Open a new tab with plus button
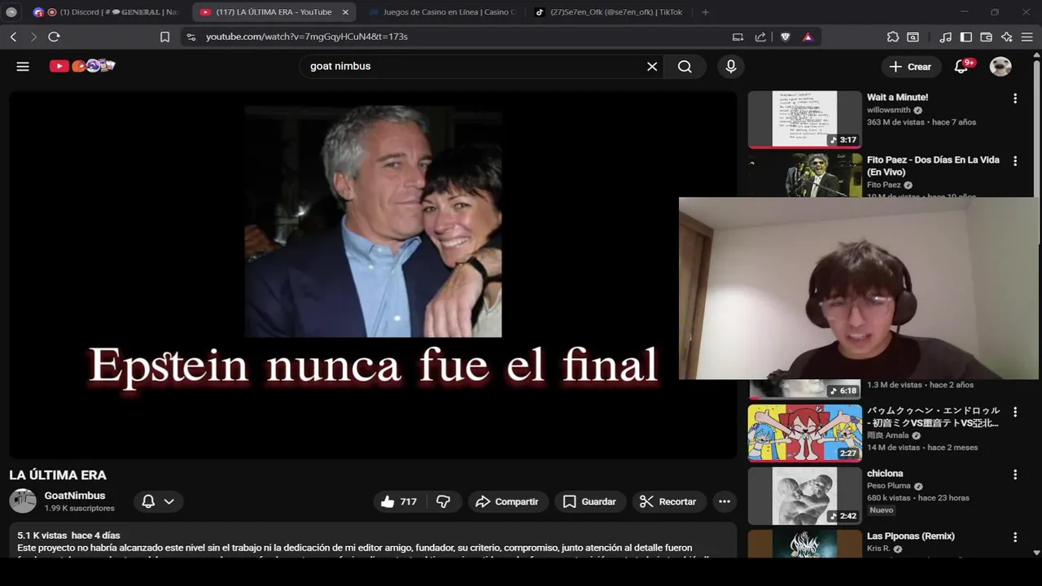1042x586 pixels. click(705, 12)
